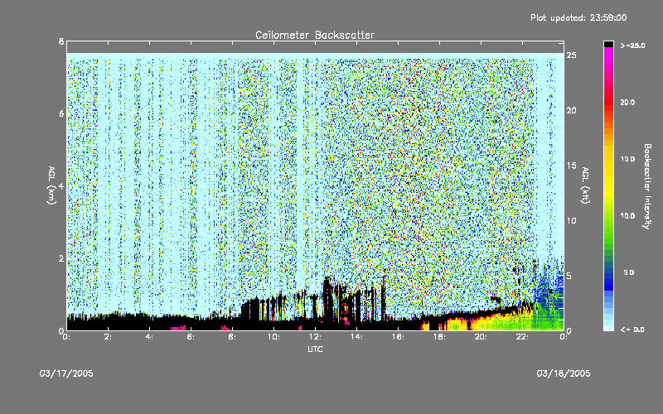Click the x-axis tick label 14:

click(x=356, y=337)
